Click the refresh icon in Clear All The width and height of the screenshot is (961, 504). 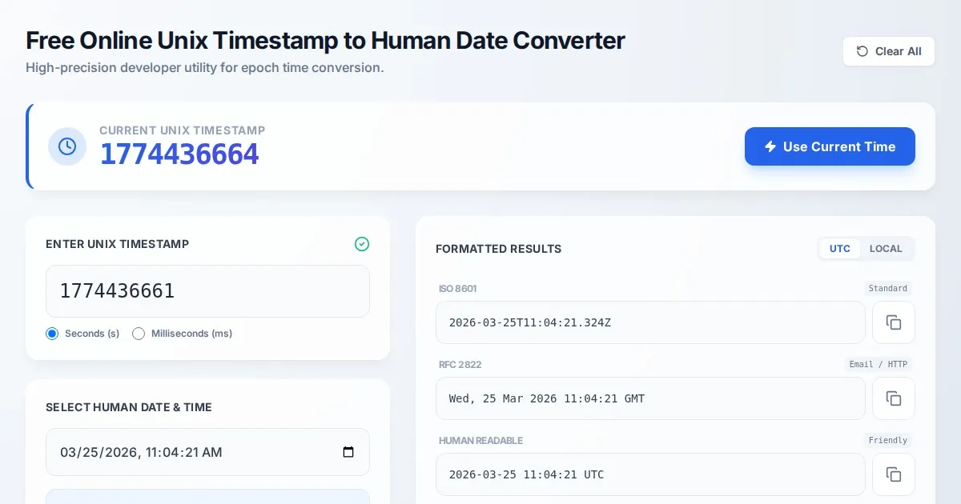click(862, 51)
